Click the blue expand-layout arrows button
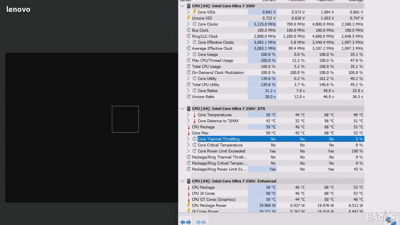The image size is (400, 225). 186,222
